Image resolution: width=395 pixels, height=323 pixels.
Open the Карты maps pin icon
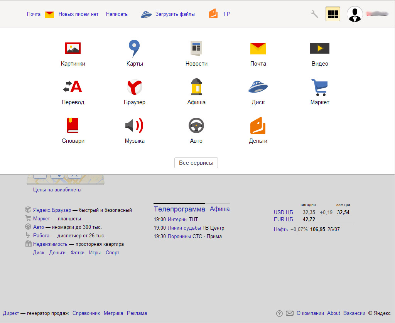pos(134,48)
